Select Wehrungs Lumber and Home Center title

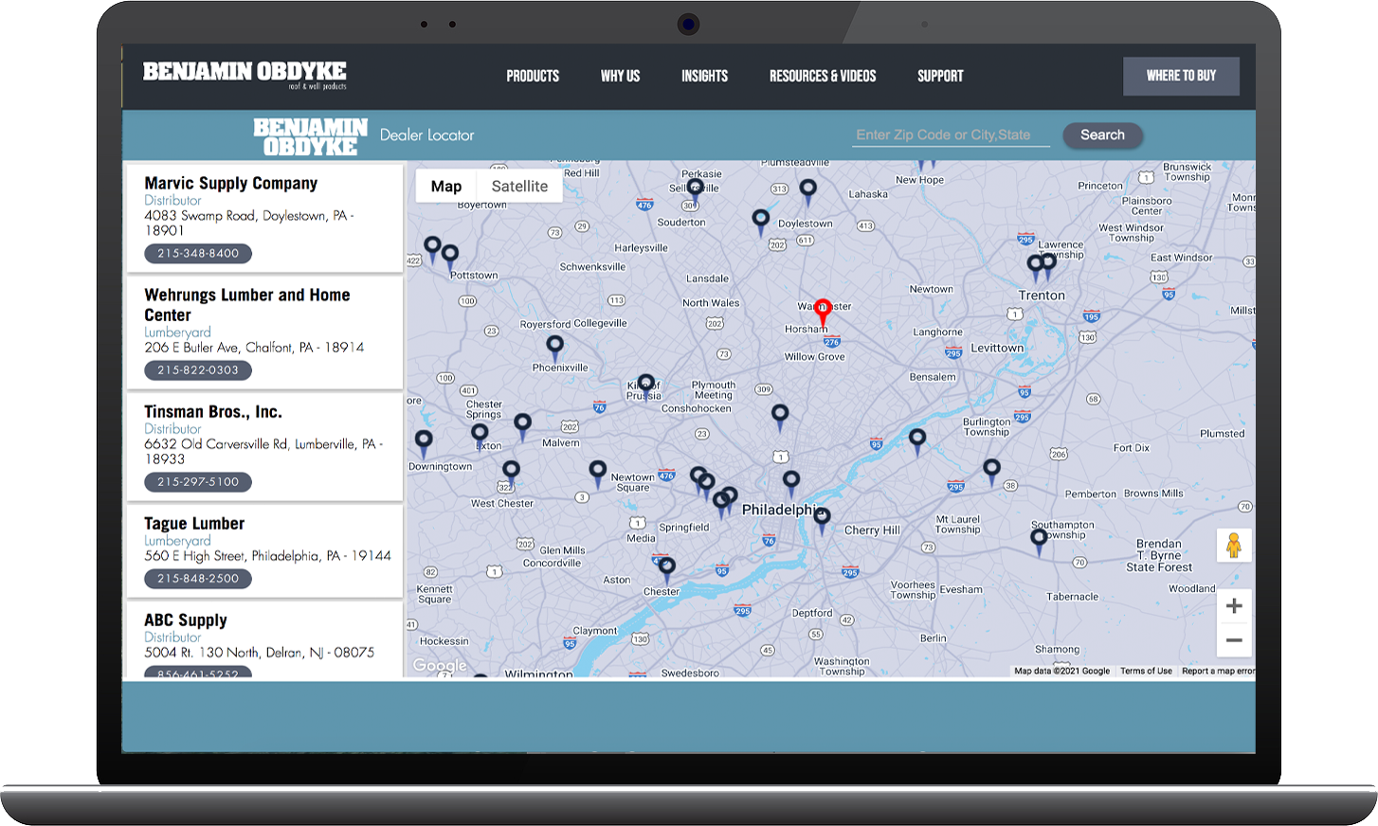click(247, 305)
